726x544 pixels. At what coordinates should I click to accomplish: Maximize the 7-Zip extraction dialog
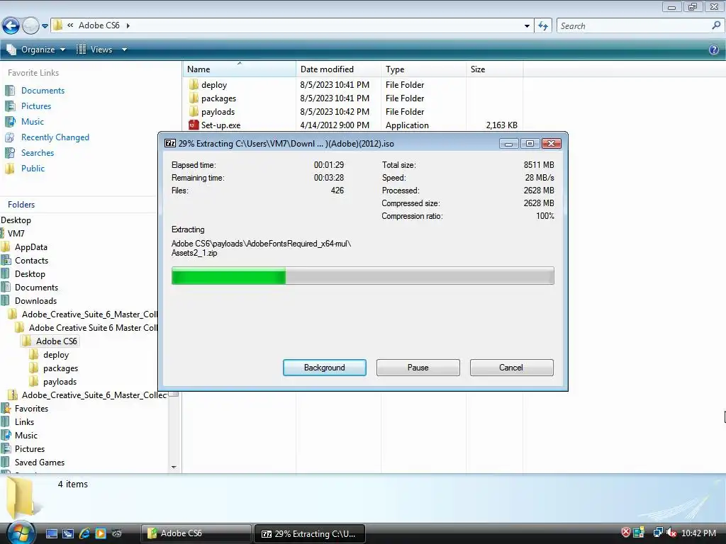(530, 143)
